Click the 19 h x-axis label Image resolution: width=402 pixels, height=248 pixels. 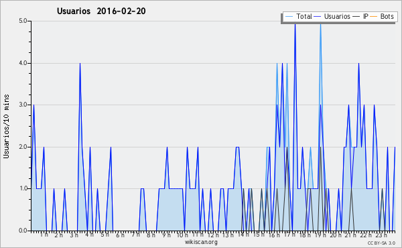click(x=320, y=235)
